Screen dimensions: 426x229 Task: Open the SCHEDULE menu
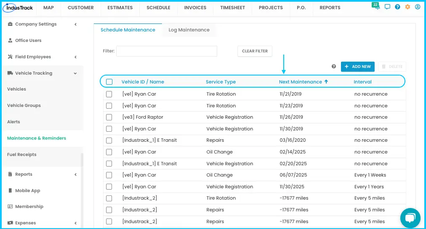(x=158, y=8)
